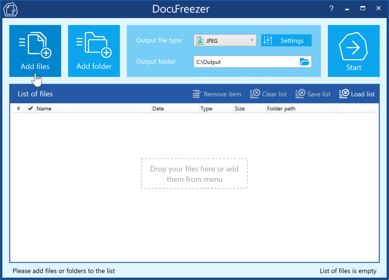Toggle the checkmark column header
Viewport: 389px width, 280px height.
coord(31,109)
